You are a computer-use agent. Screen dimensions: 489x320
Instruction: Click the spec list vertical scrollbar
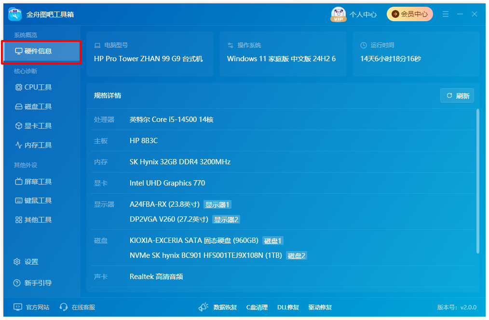coord(477,181)
